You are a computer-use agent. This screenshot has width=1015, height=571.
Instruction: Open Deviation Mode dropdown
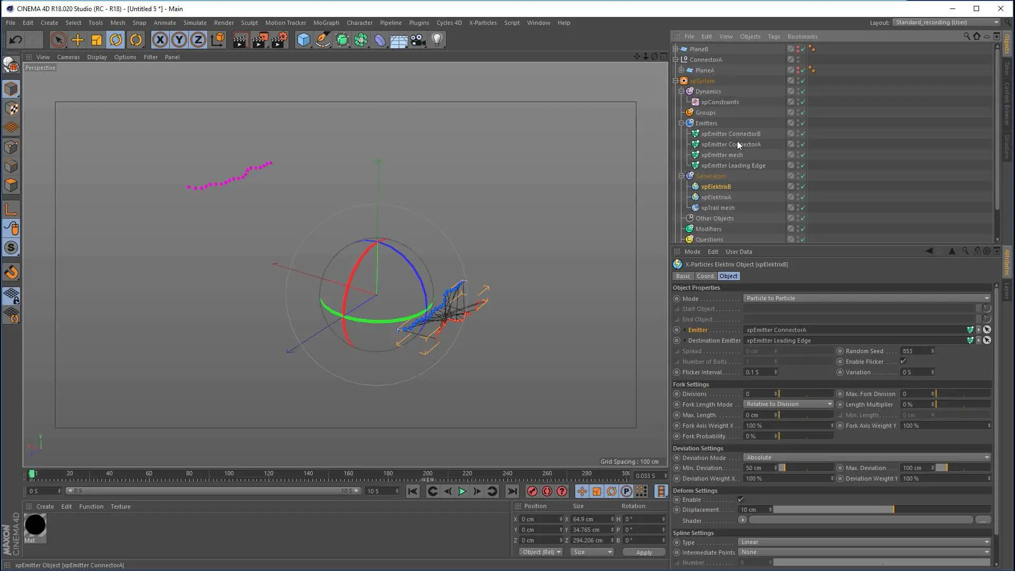tap(866, 457)
